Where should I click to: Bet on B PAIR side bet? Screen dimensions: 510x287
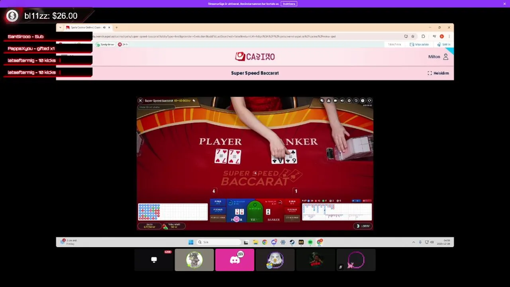coord(292,202)
